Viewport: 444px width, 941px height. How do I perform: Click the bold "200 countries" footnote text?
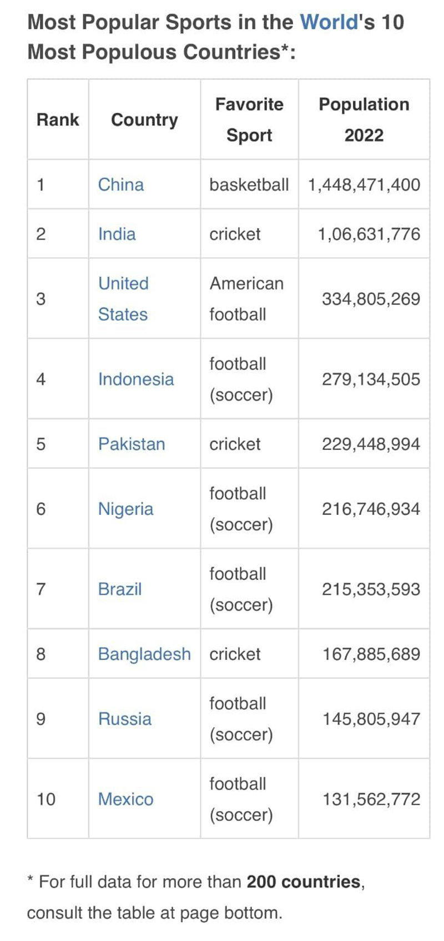tap(303, 882)
